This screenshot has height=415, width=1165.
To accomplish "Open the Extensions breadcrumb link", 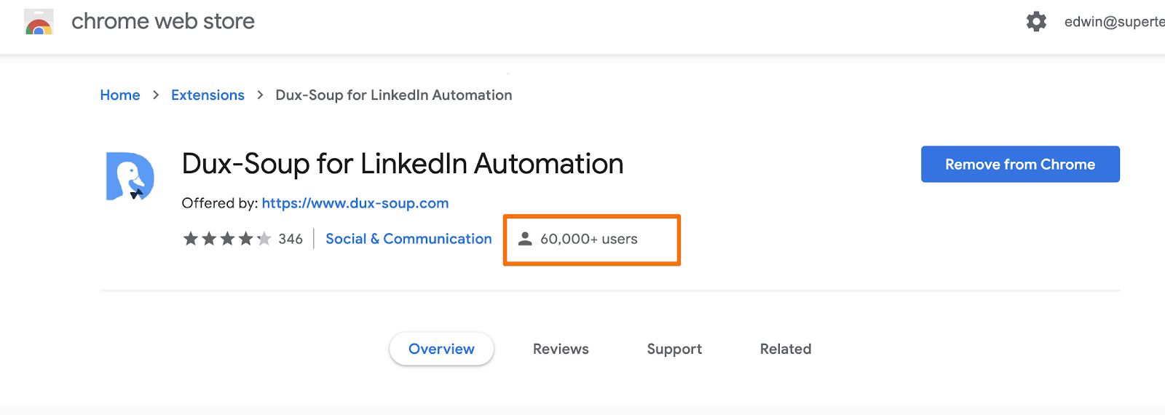I will tap(208, 95).
